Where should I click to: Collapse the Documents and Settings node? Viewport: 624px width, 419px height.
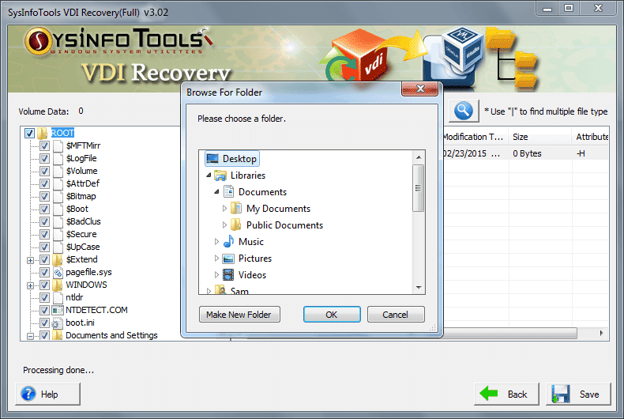click(x=30, y=336)
